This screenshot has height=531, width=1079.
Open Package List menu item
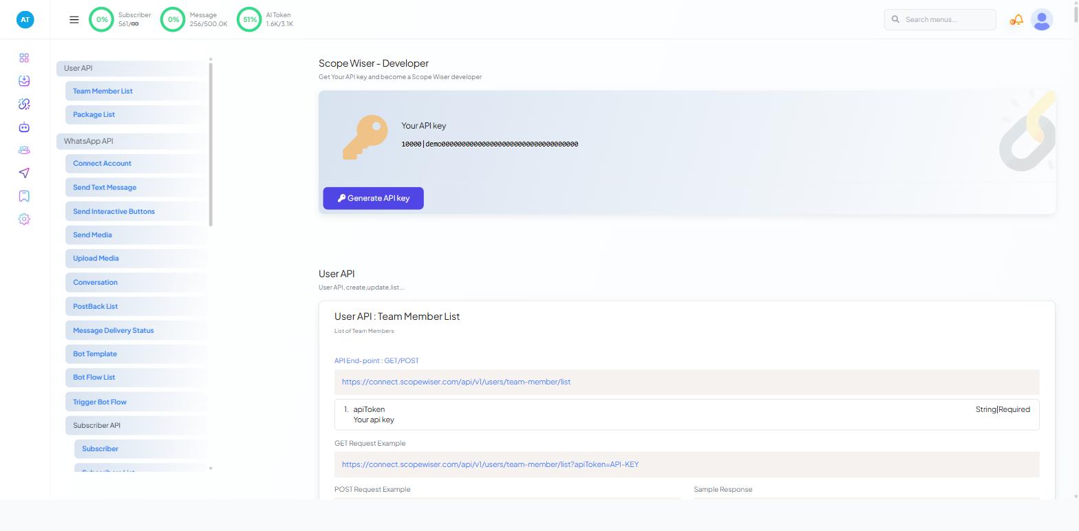tap(136, 114)
